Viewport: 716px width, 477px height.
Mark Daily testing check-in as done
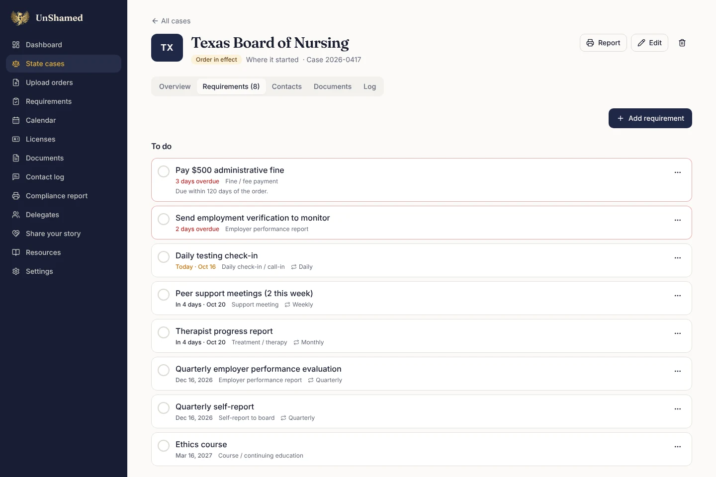pyautogui.click(x=164, y=257)
